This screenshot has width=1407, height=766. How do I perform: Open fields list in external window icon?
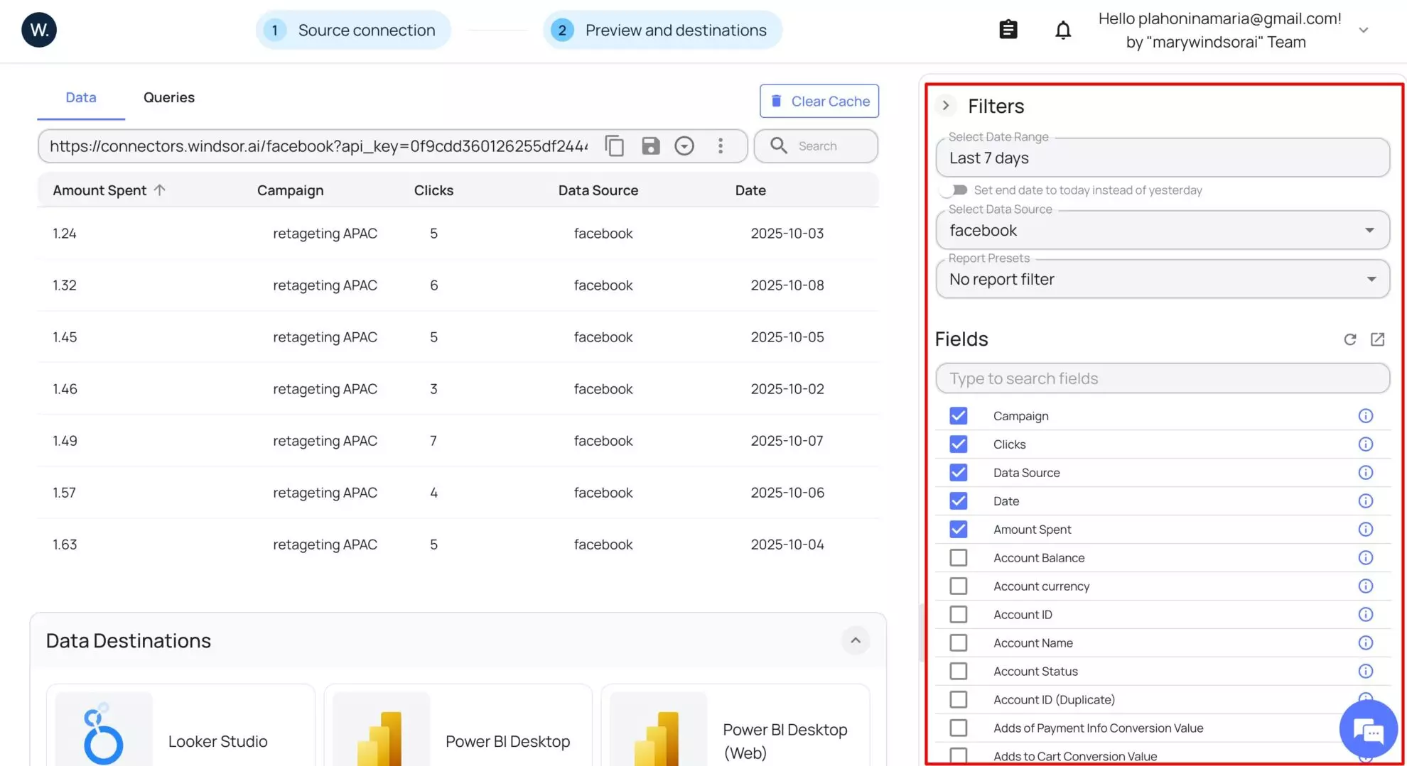(x=1377, y=339)
